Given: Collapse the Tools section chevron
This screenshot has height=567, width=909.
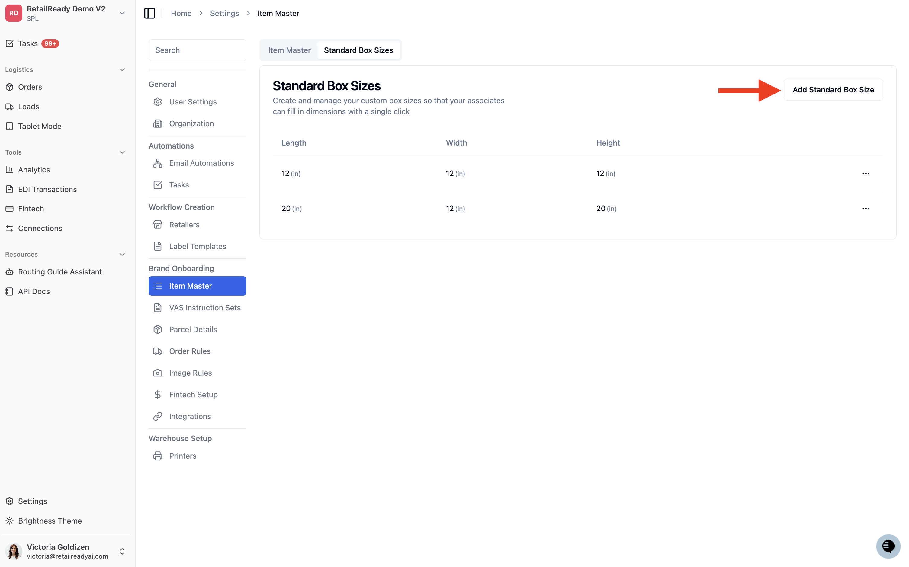Looking at the screenshot, I should tap(122, 152).
